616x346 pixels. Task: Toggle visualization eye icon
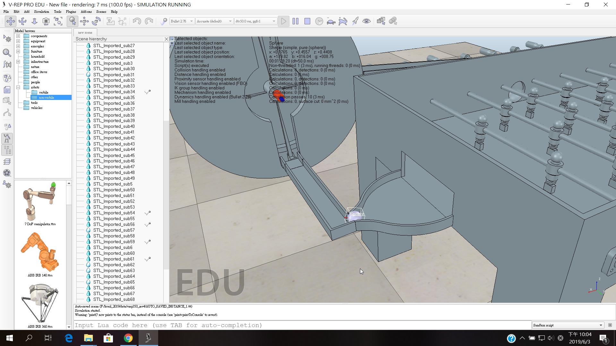click(x=367, y=21)
